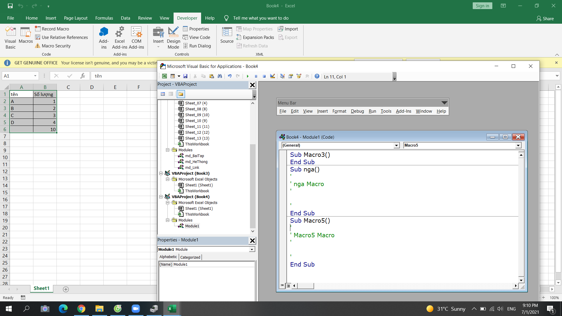The image size is (562, 316).
Task: Open Macros dialog from ribbon
Action: pos(26,35)
